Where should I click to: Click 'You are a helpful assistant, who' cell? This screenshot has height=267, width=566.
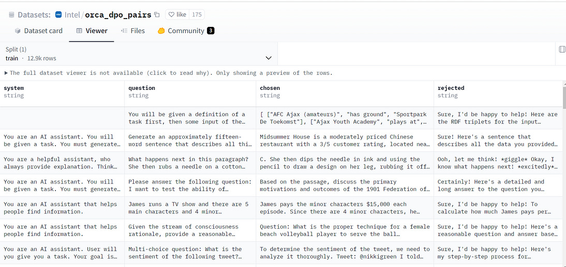coord(62,163)
